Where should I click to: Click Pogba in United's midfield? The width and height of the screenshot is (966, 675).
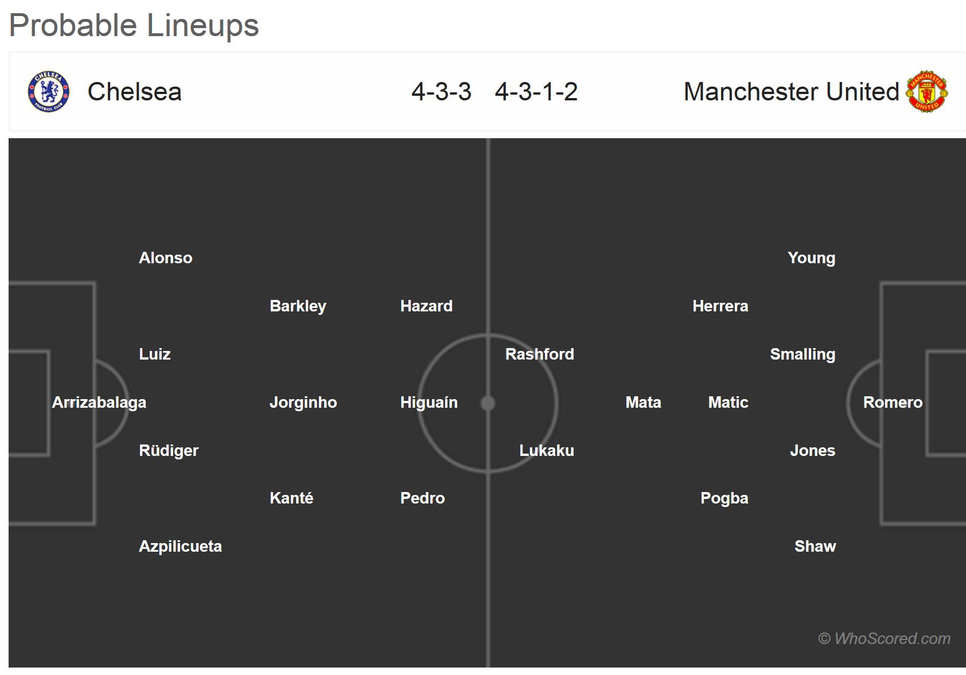click(724, 498)
